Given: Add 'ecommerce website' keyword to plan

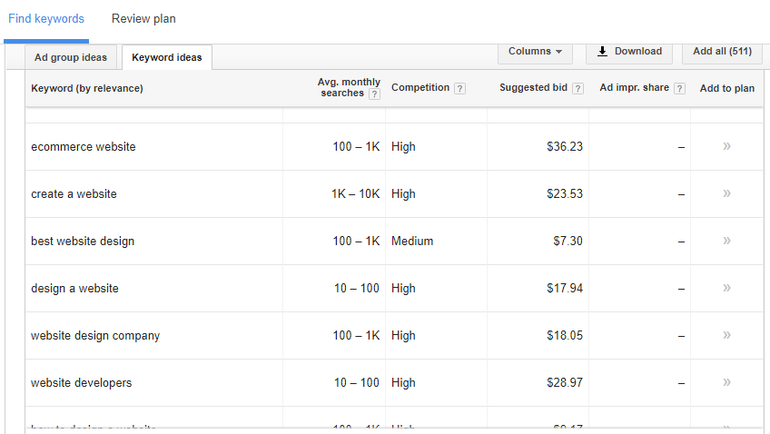Looking at the screenshot, I should [x=726, y=146].
